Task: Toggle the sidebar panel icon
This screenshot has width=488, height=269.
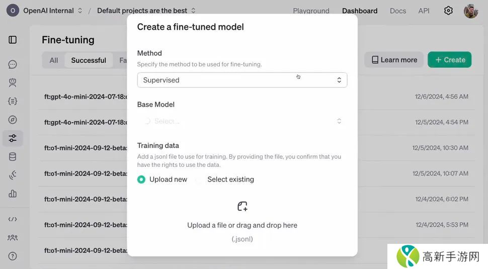Action: click(13, 40)
